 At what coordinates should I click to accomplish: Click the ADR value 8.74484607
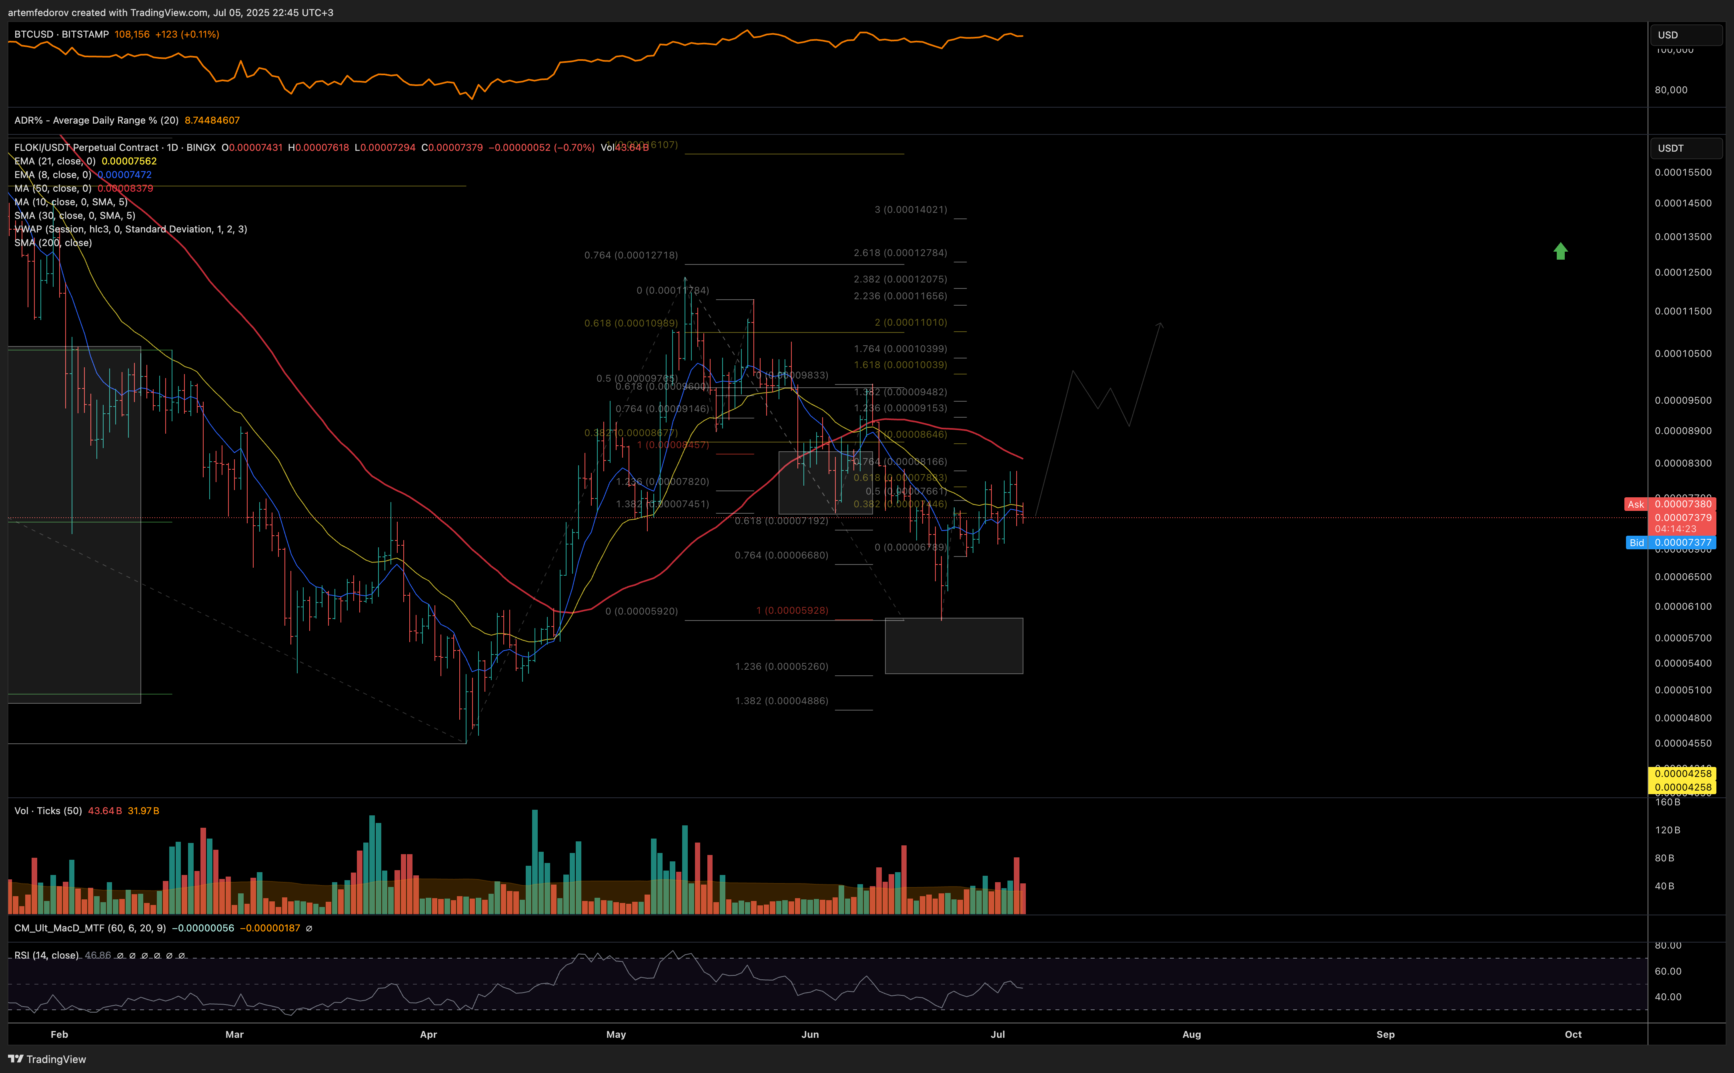tap(212, 121)
